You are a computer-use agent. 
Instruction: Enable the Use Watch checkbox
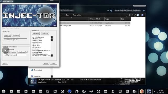[5, 50]
